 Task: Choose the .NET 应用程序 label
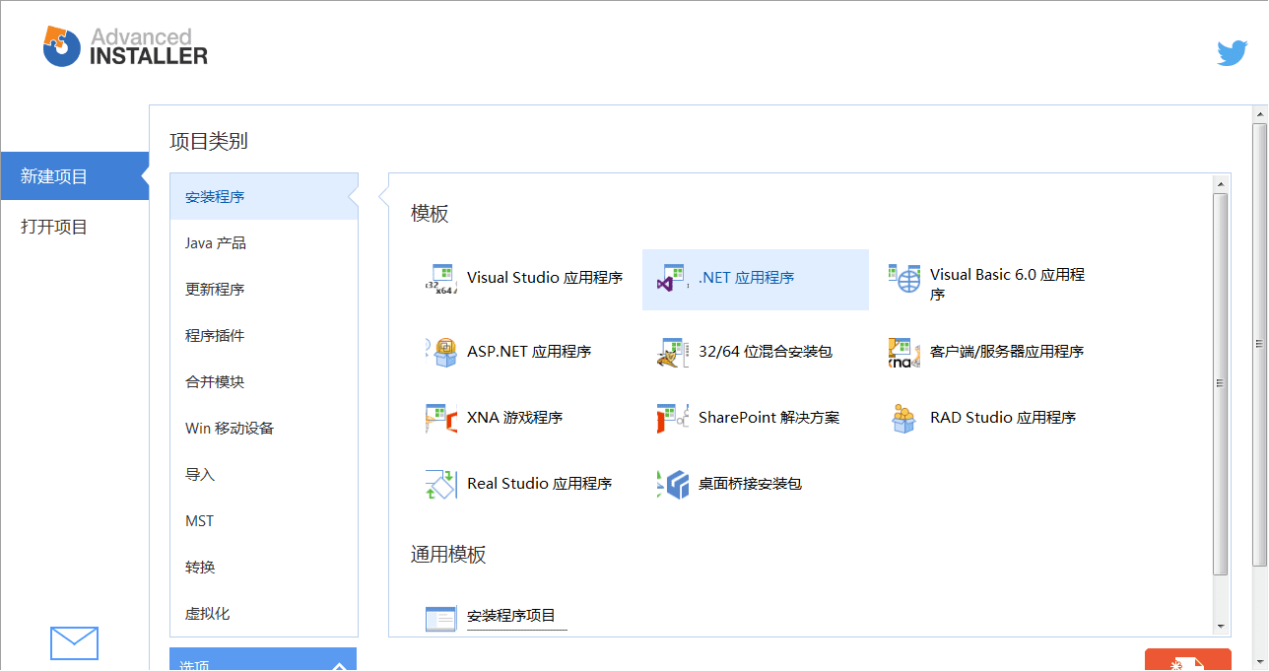tap(746, 278)
